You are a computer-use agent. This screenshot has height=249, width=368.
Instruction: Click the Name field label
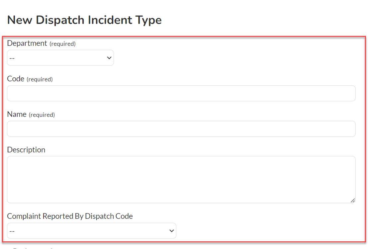pyautogui.click(x=17, y=114)
